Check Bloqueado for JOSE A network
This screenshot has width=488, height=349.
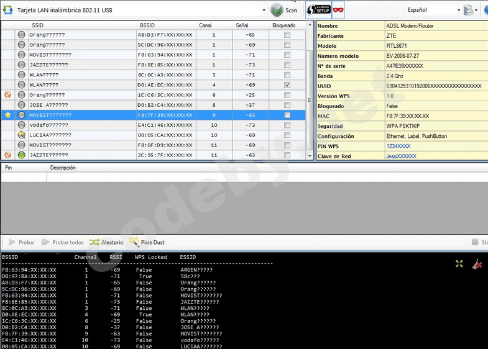coord(287,105)
